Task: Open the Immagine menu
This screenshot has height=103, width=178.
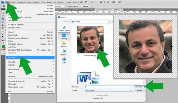Action: 22,2
